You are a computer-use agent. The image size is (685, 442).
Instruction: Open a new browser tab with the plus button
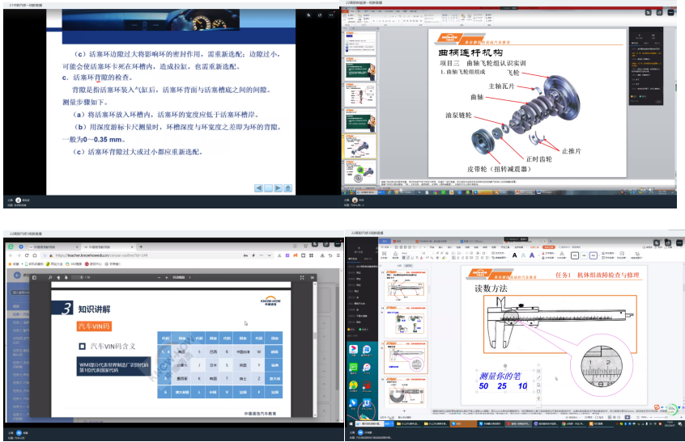(143, 245)
